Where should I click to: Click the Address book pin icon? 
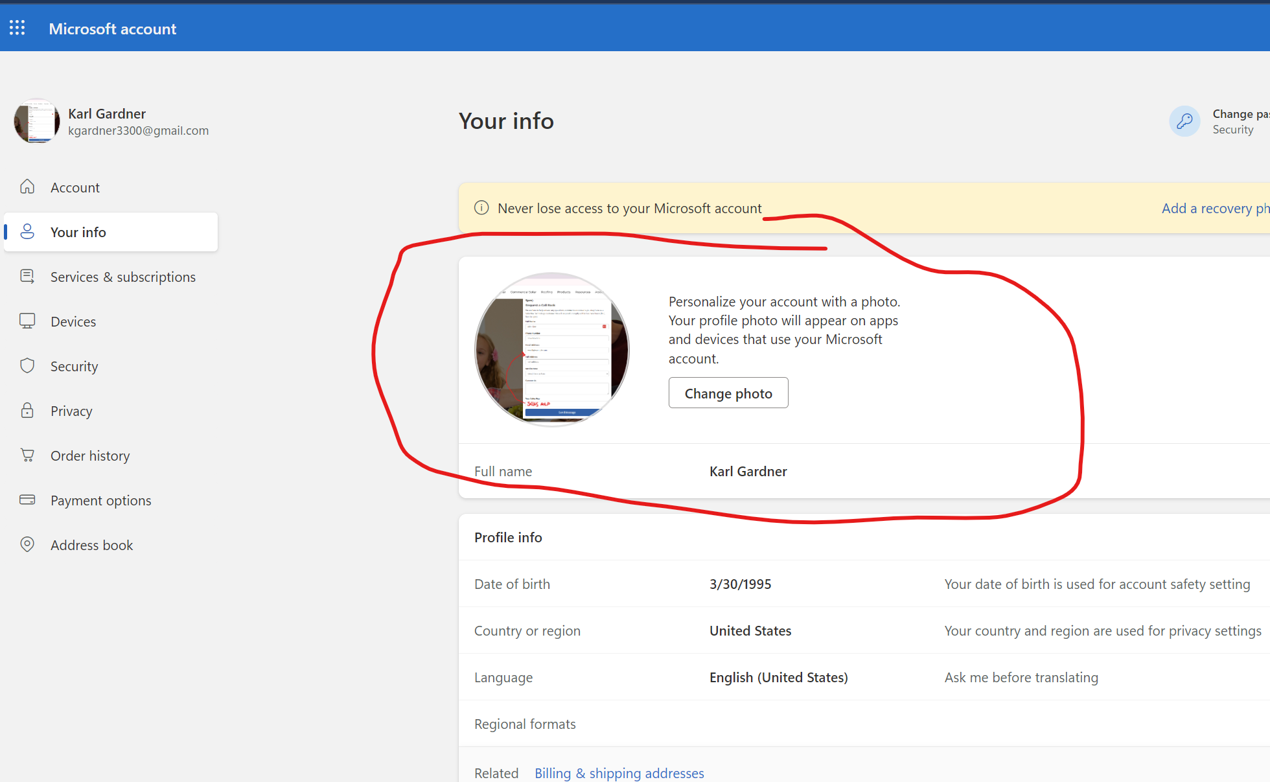tap(27, 544)
